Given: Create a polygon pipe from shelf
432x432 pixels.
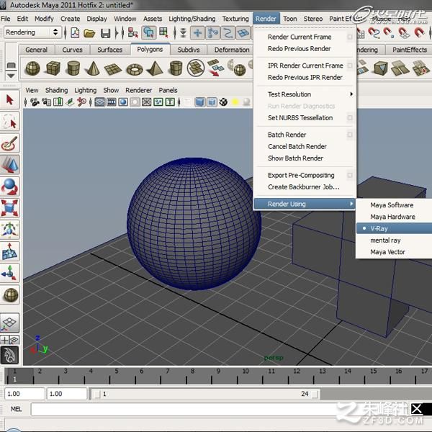Looking at the screenshot, I should point(176,68).
